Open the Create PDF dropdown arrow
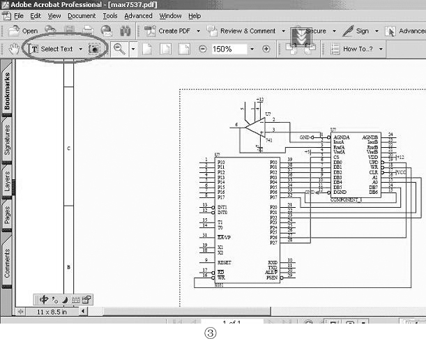 [198, 31]
